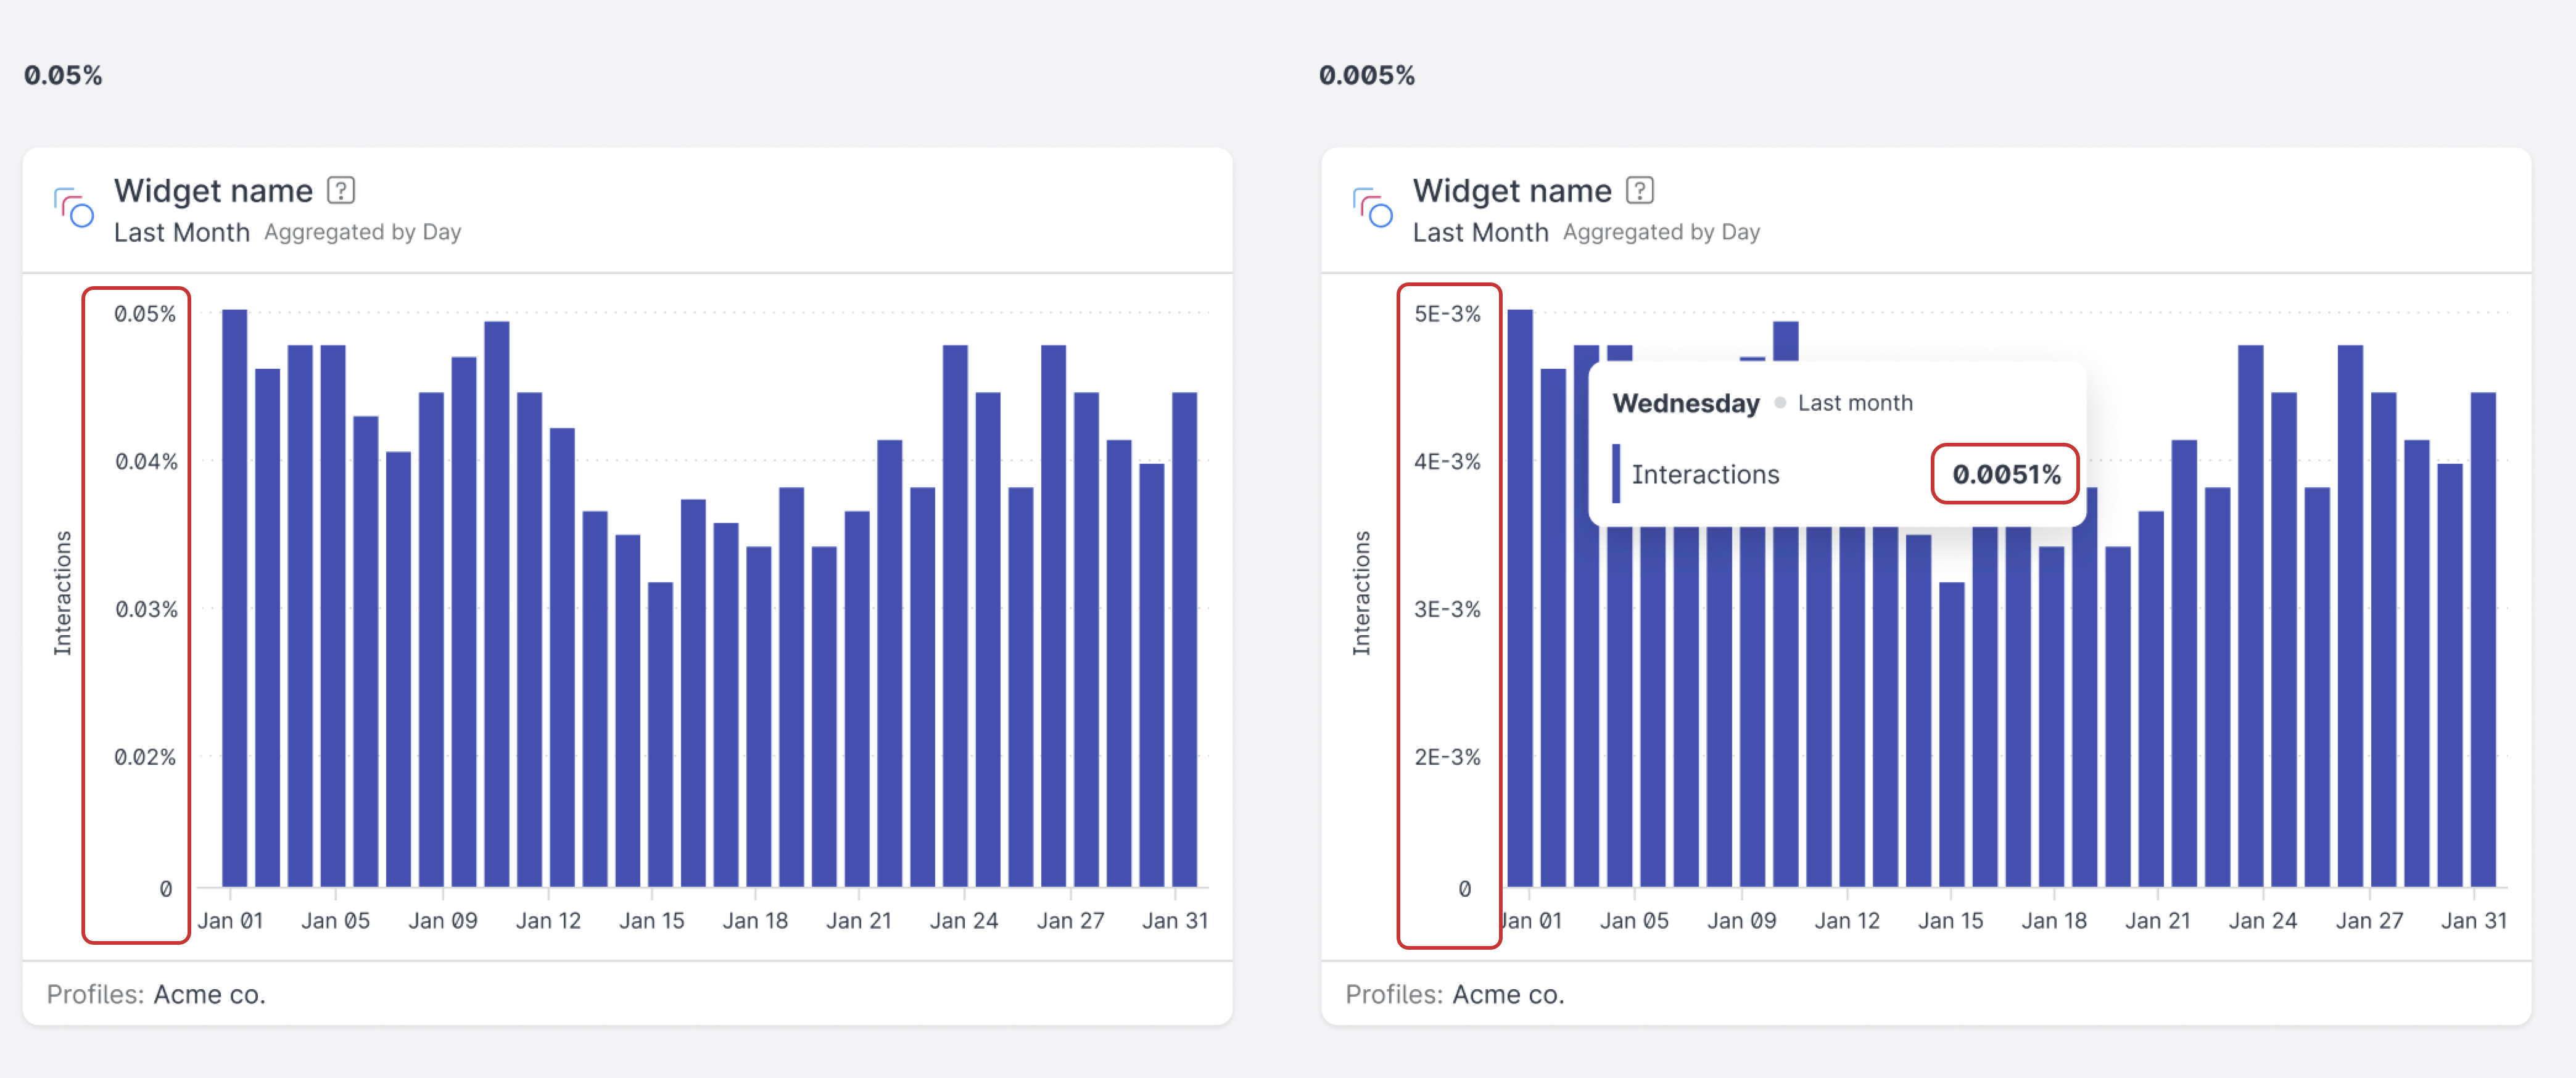Click Aggregated by Day text in left widget
Viewport: 2576px width, 1078px height.
(362, 232)
